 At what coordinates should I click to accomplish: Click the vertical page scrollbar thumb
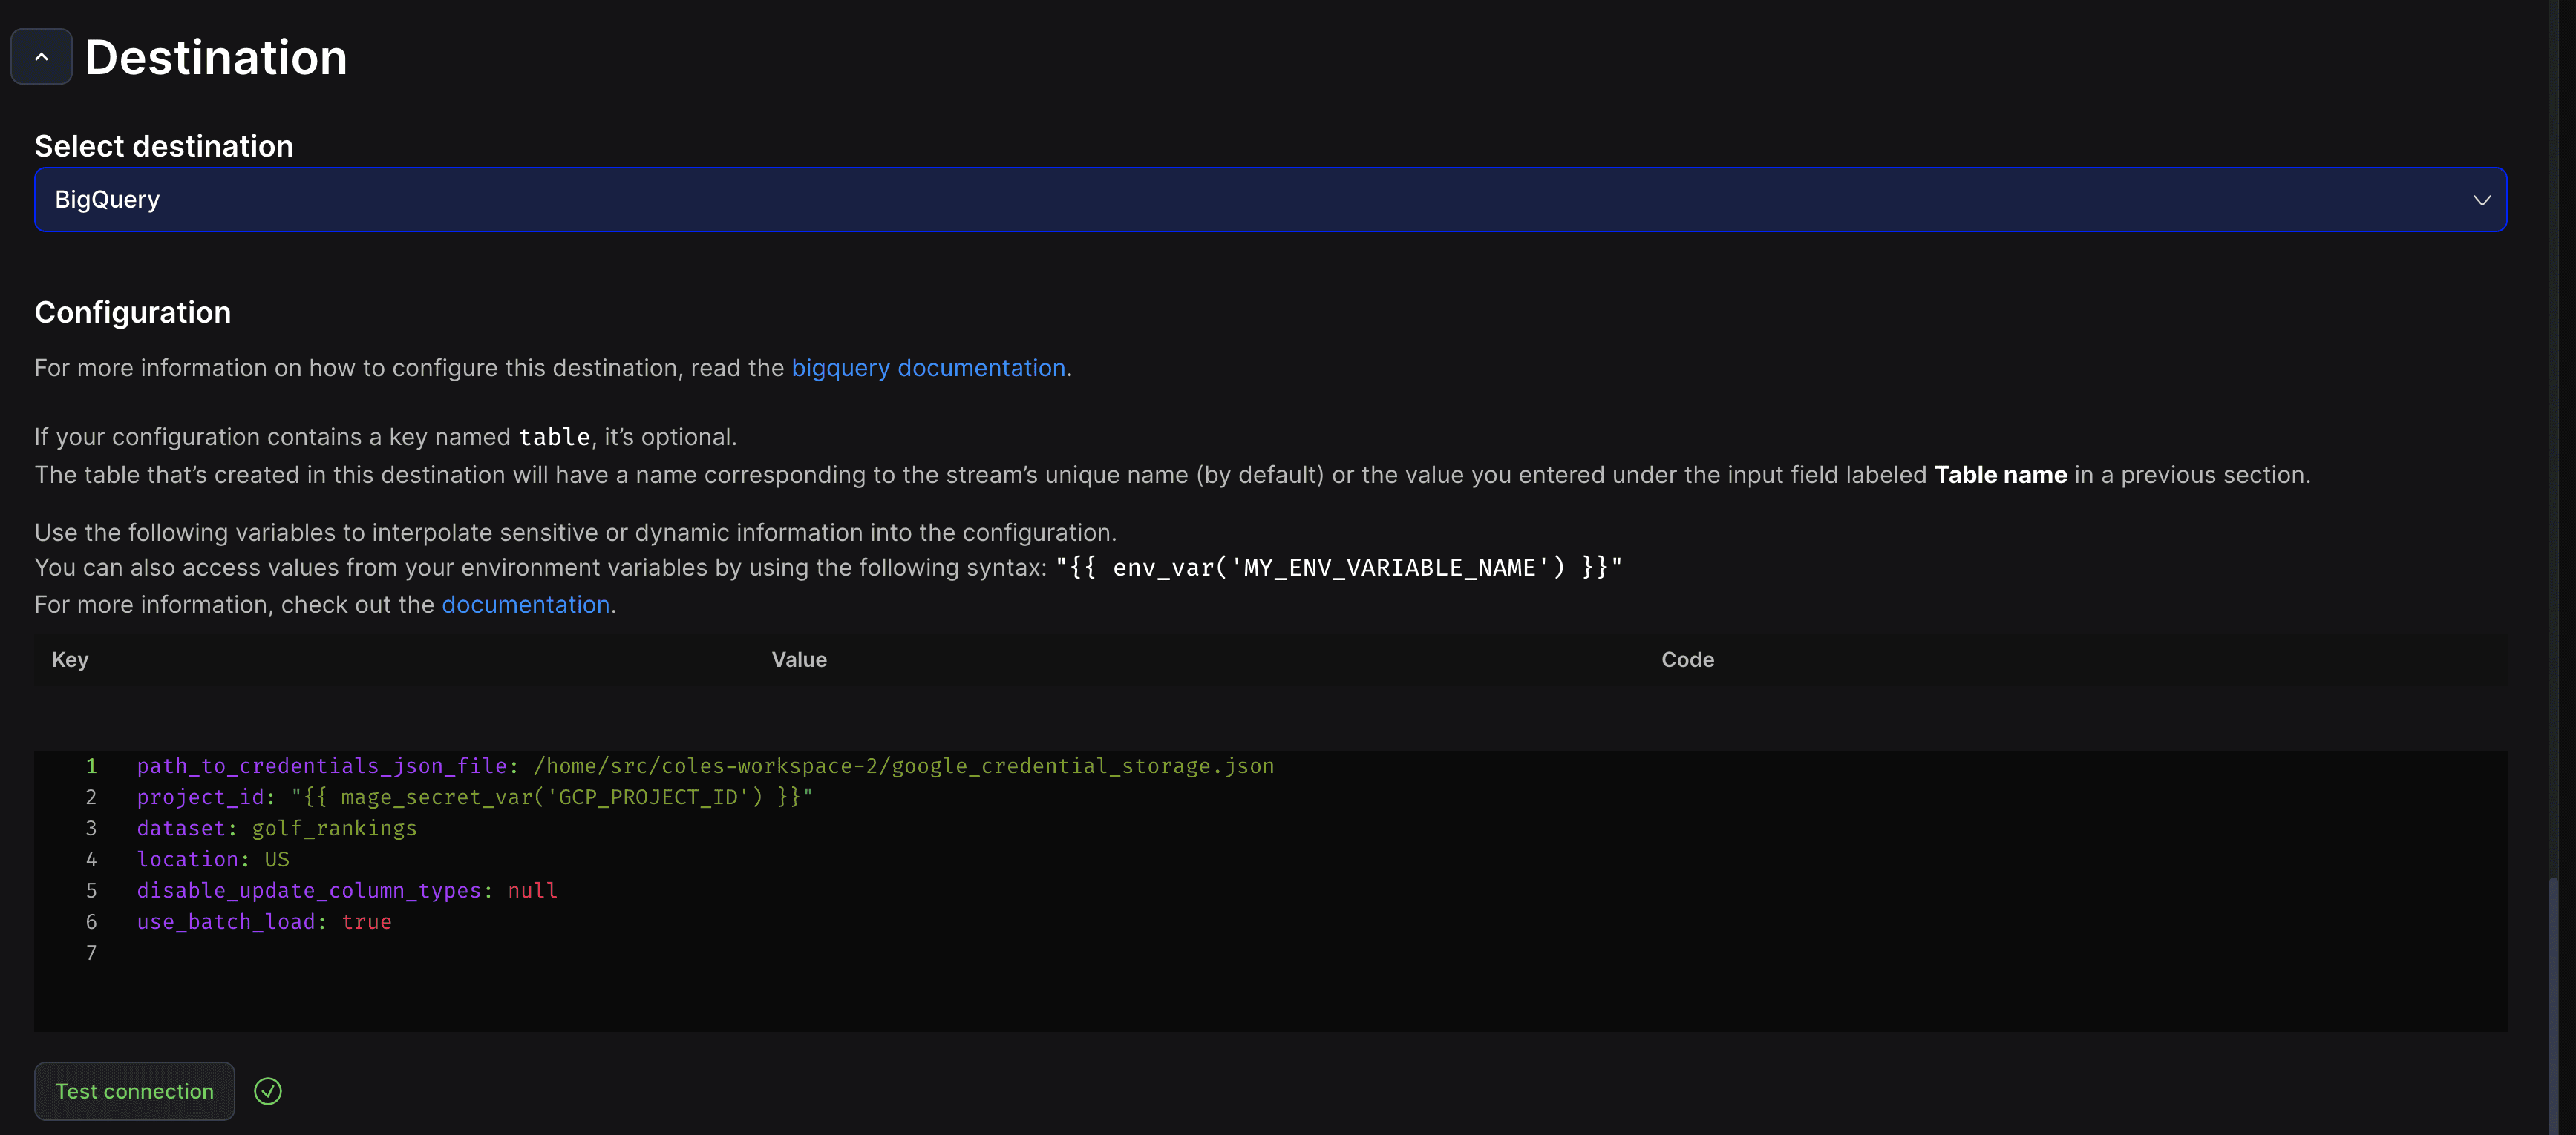click(x=2553, y=1004)
